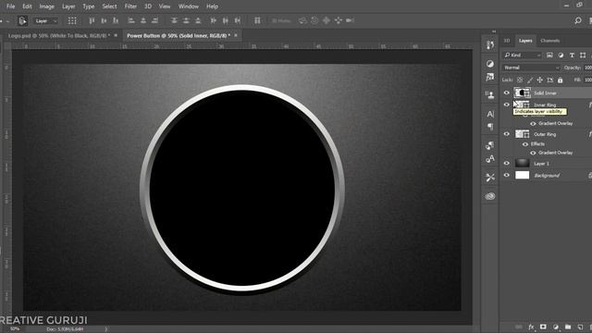Distribute bottom edges of layers
This screenshot has height=333, width=592.
click(x=197, y=20)
